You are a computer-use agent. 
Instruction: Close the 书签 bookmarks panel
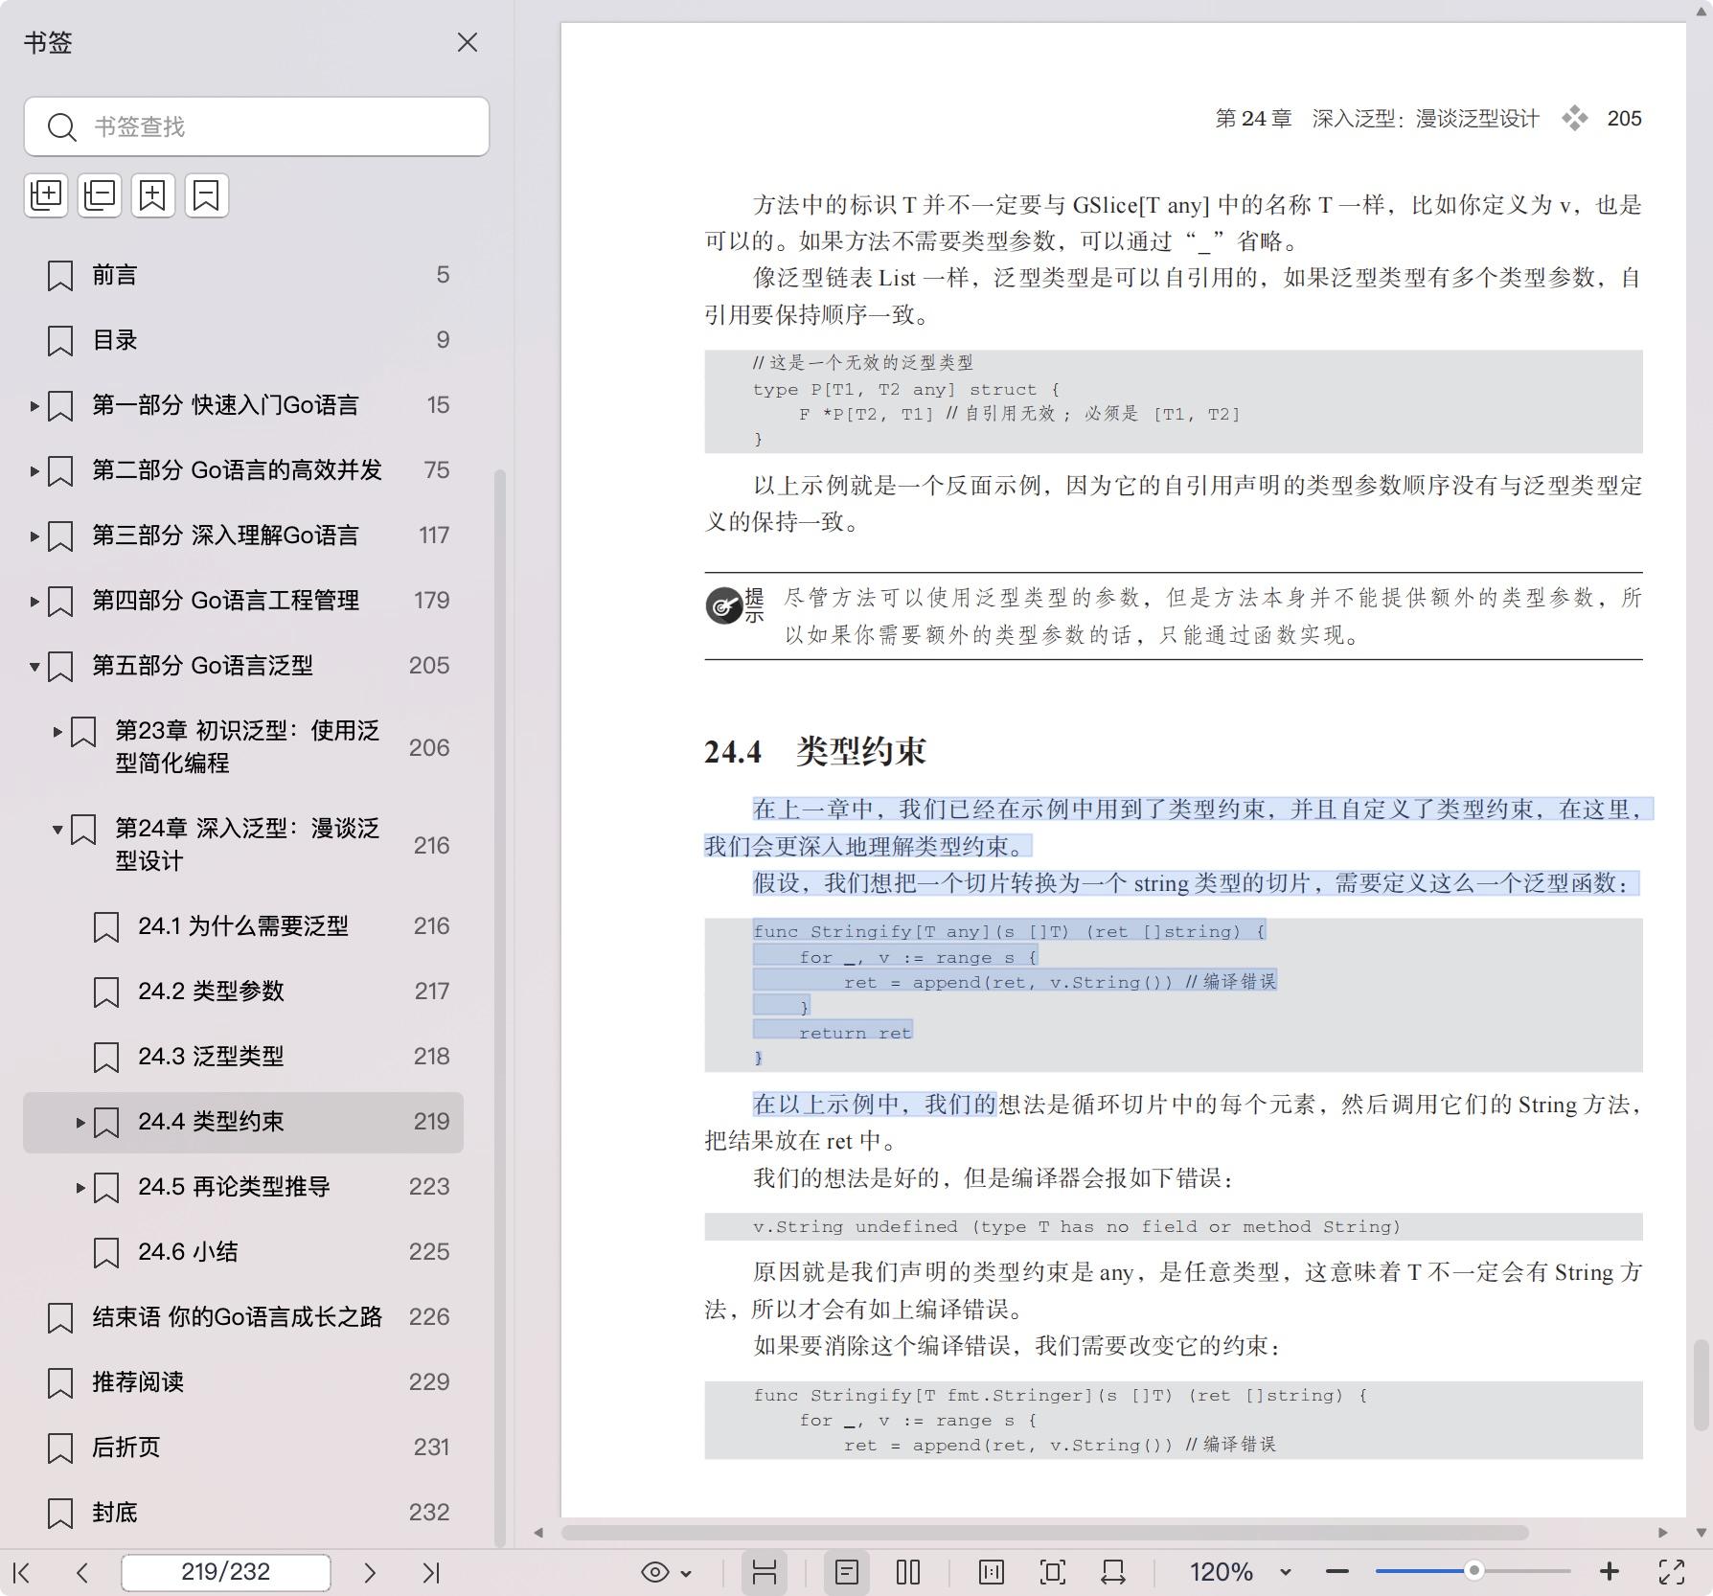468,42
